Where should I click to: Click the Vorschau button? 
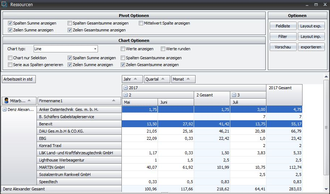(283, 47)
